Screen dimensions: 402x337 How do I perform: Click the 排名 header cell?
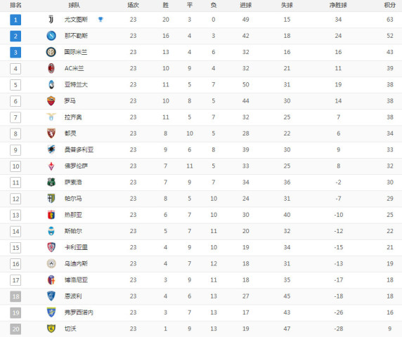point(15,5)
